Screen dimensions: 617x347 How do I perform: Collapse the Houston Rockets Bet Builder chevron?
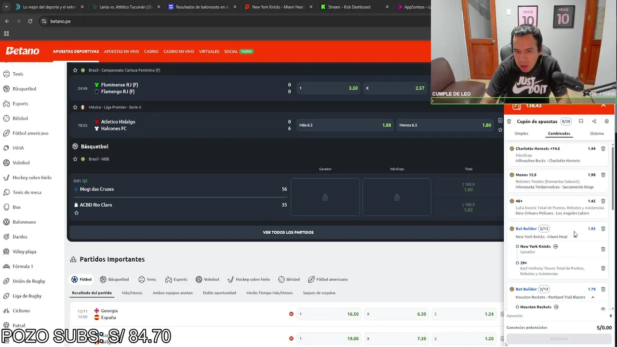(593, 297)
